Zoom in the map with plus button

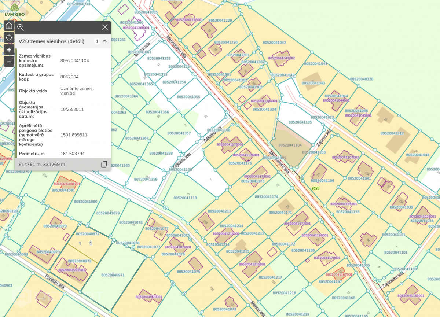tap(9, 49)
